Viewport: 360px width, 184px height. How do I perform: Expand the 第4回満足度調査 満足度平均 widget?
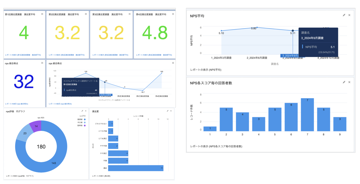(x=173, y=14)
